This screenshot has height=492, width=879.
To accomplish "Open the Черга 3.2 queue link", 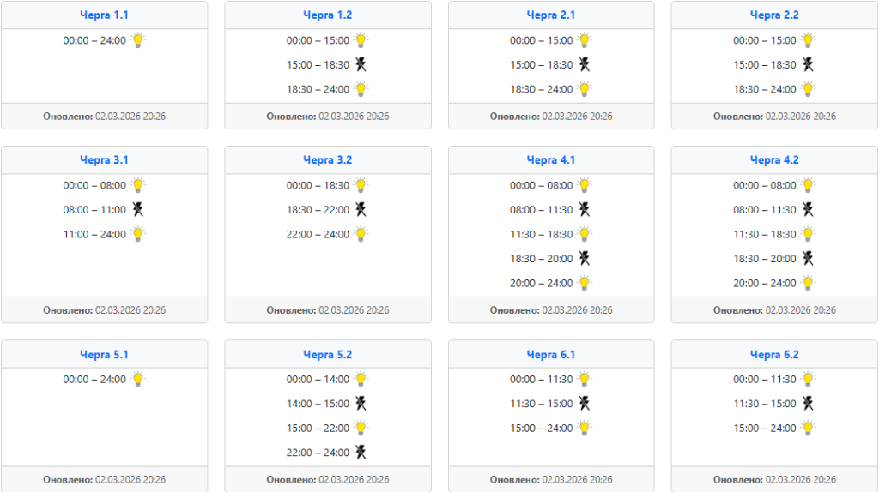I will tap(327, 160).
